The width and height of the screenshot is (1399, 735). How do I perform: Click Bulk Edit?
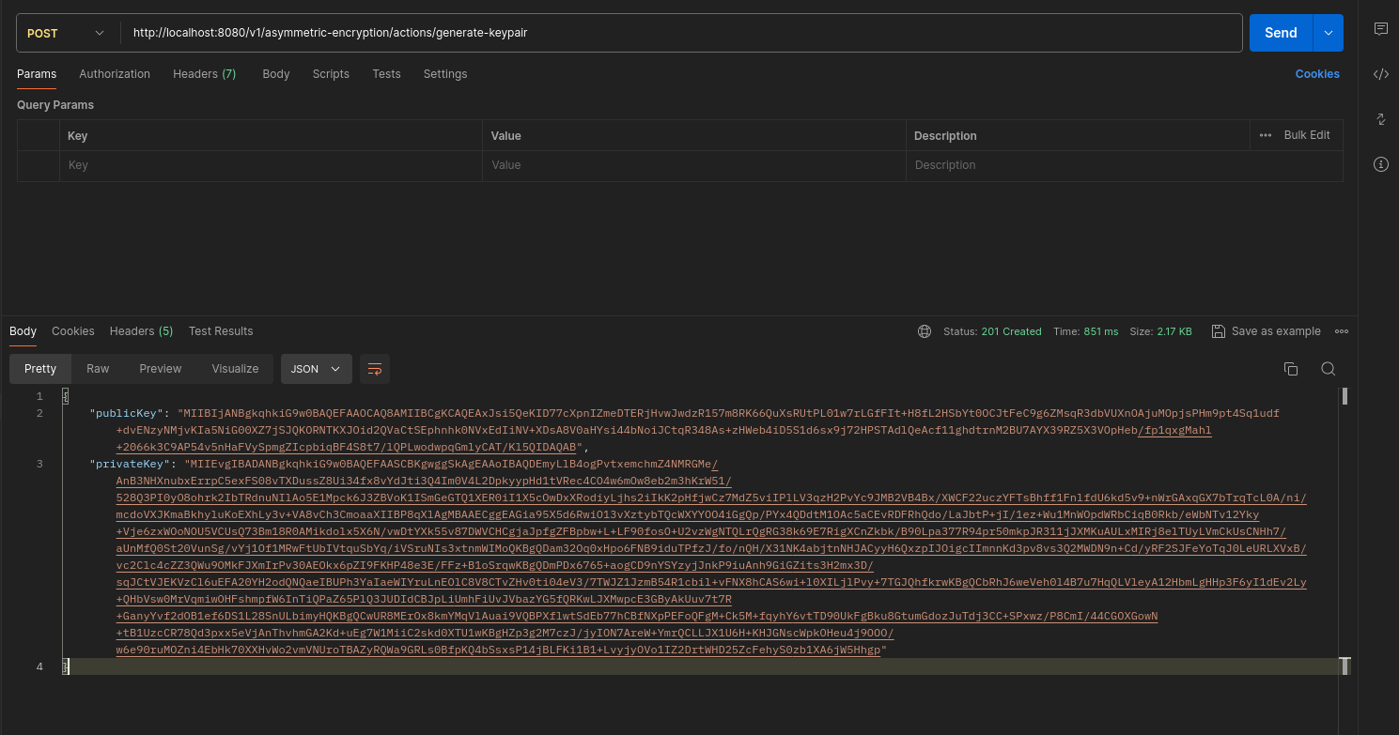tap(1307, 135)
